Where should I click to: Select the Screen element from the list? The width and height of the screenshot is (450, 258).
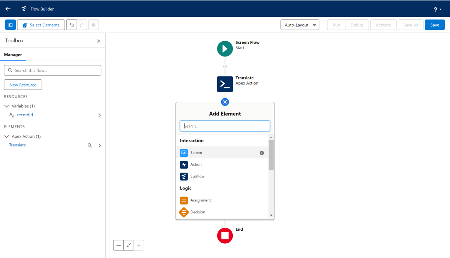point(196,153)
